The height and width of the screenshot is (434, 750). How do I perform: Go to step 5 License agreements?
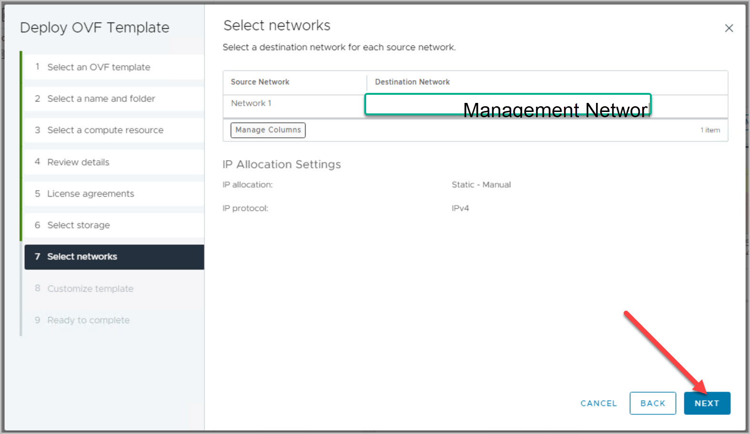(x=91, y=193)
